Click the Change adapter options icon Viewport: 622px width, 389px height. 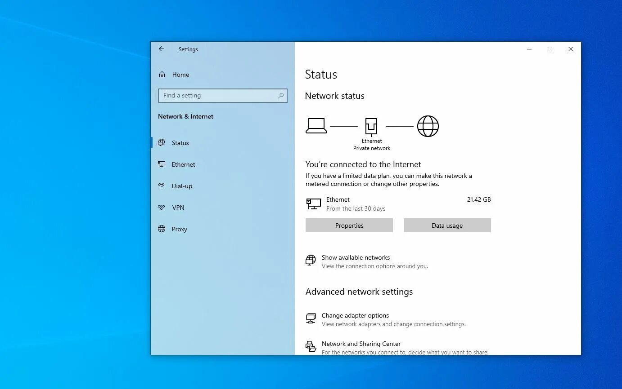tap(311, 319)
